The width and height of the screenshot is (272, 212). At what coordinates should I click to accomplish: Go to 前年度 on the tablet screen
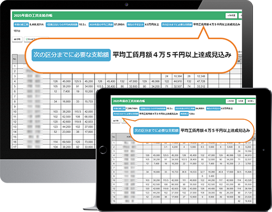[231, 101]
